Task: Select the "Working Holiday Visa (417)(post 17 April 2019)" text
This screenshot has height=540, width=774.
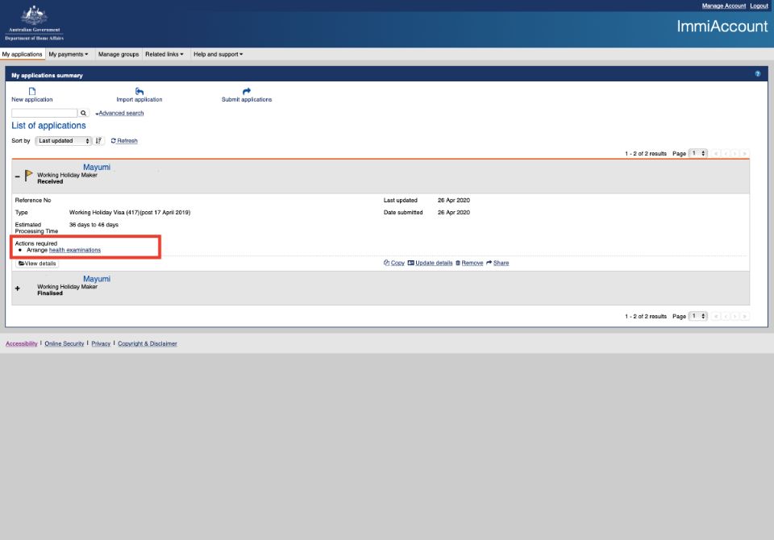Action: (x=130, y=212)
